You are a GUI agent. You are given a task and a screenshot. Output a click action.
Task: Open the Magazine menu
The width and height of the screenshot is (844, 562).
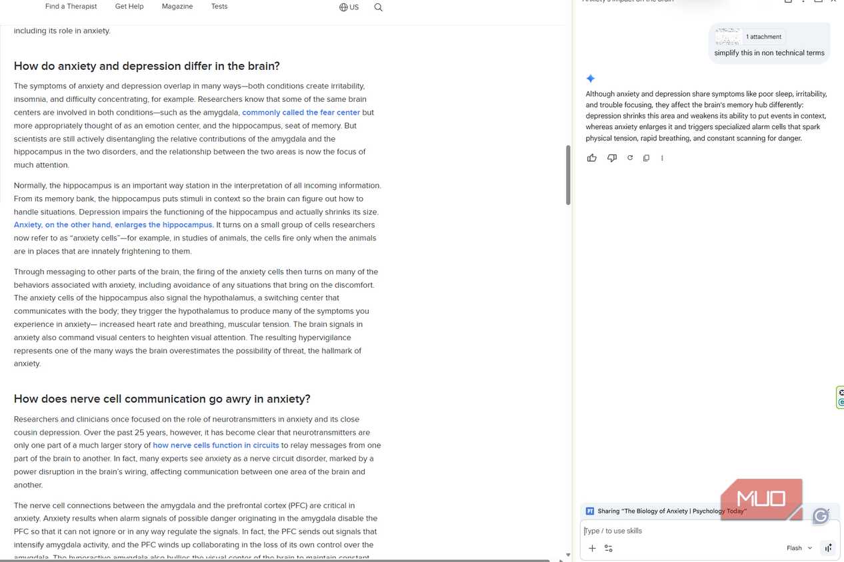[x=177, y=6]
